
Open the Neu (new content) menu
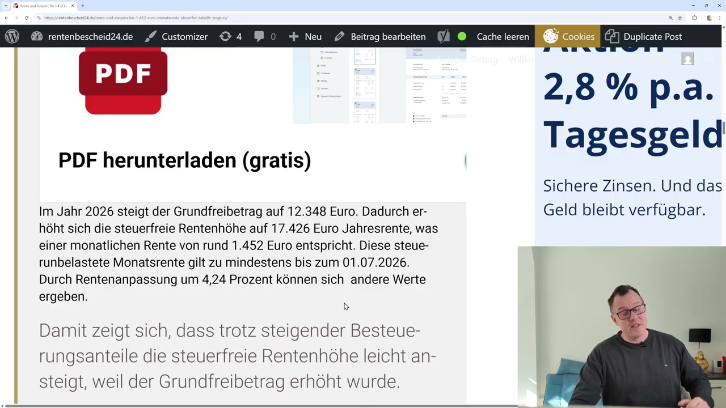coord(305,36)
